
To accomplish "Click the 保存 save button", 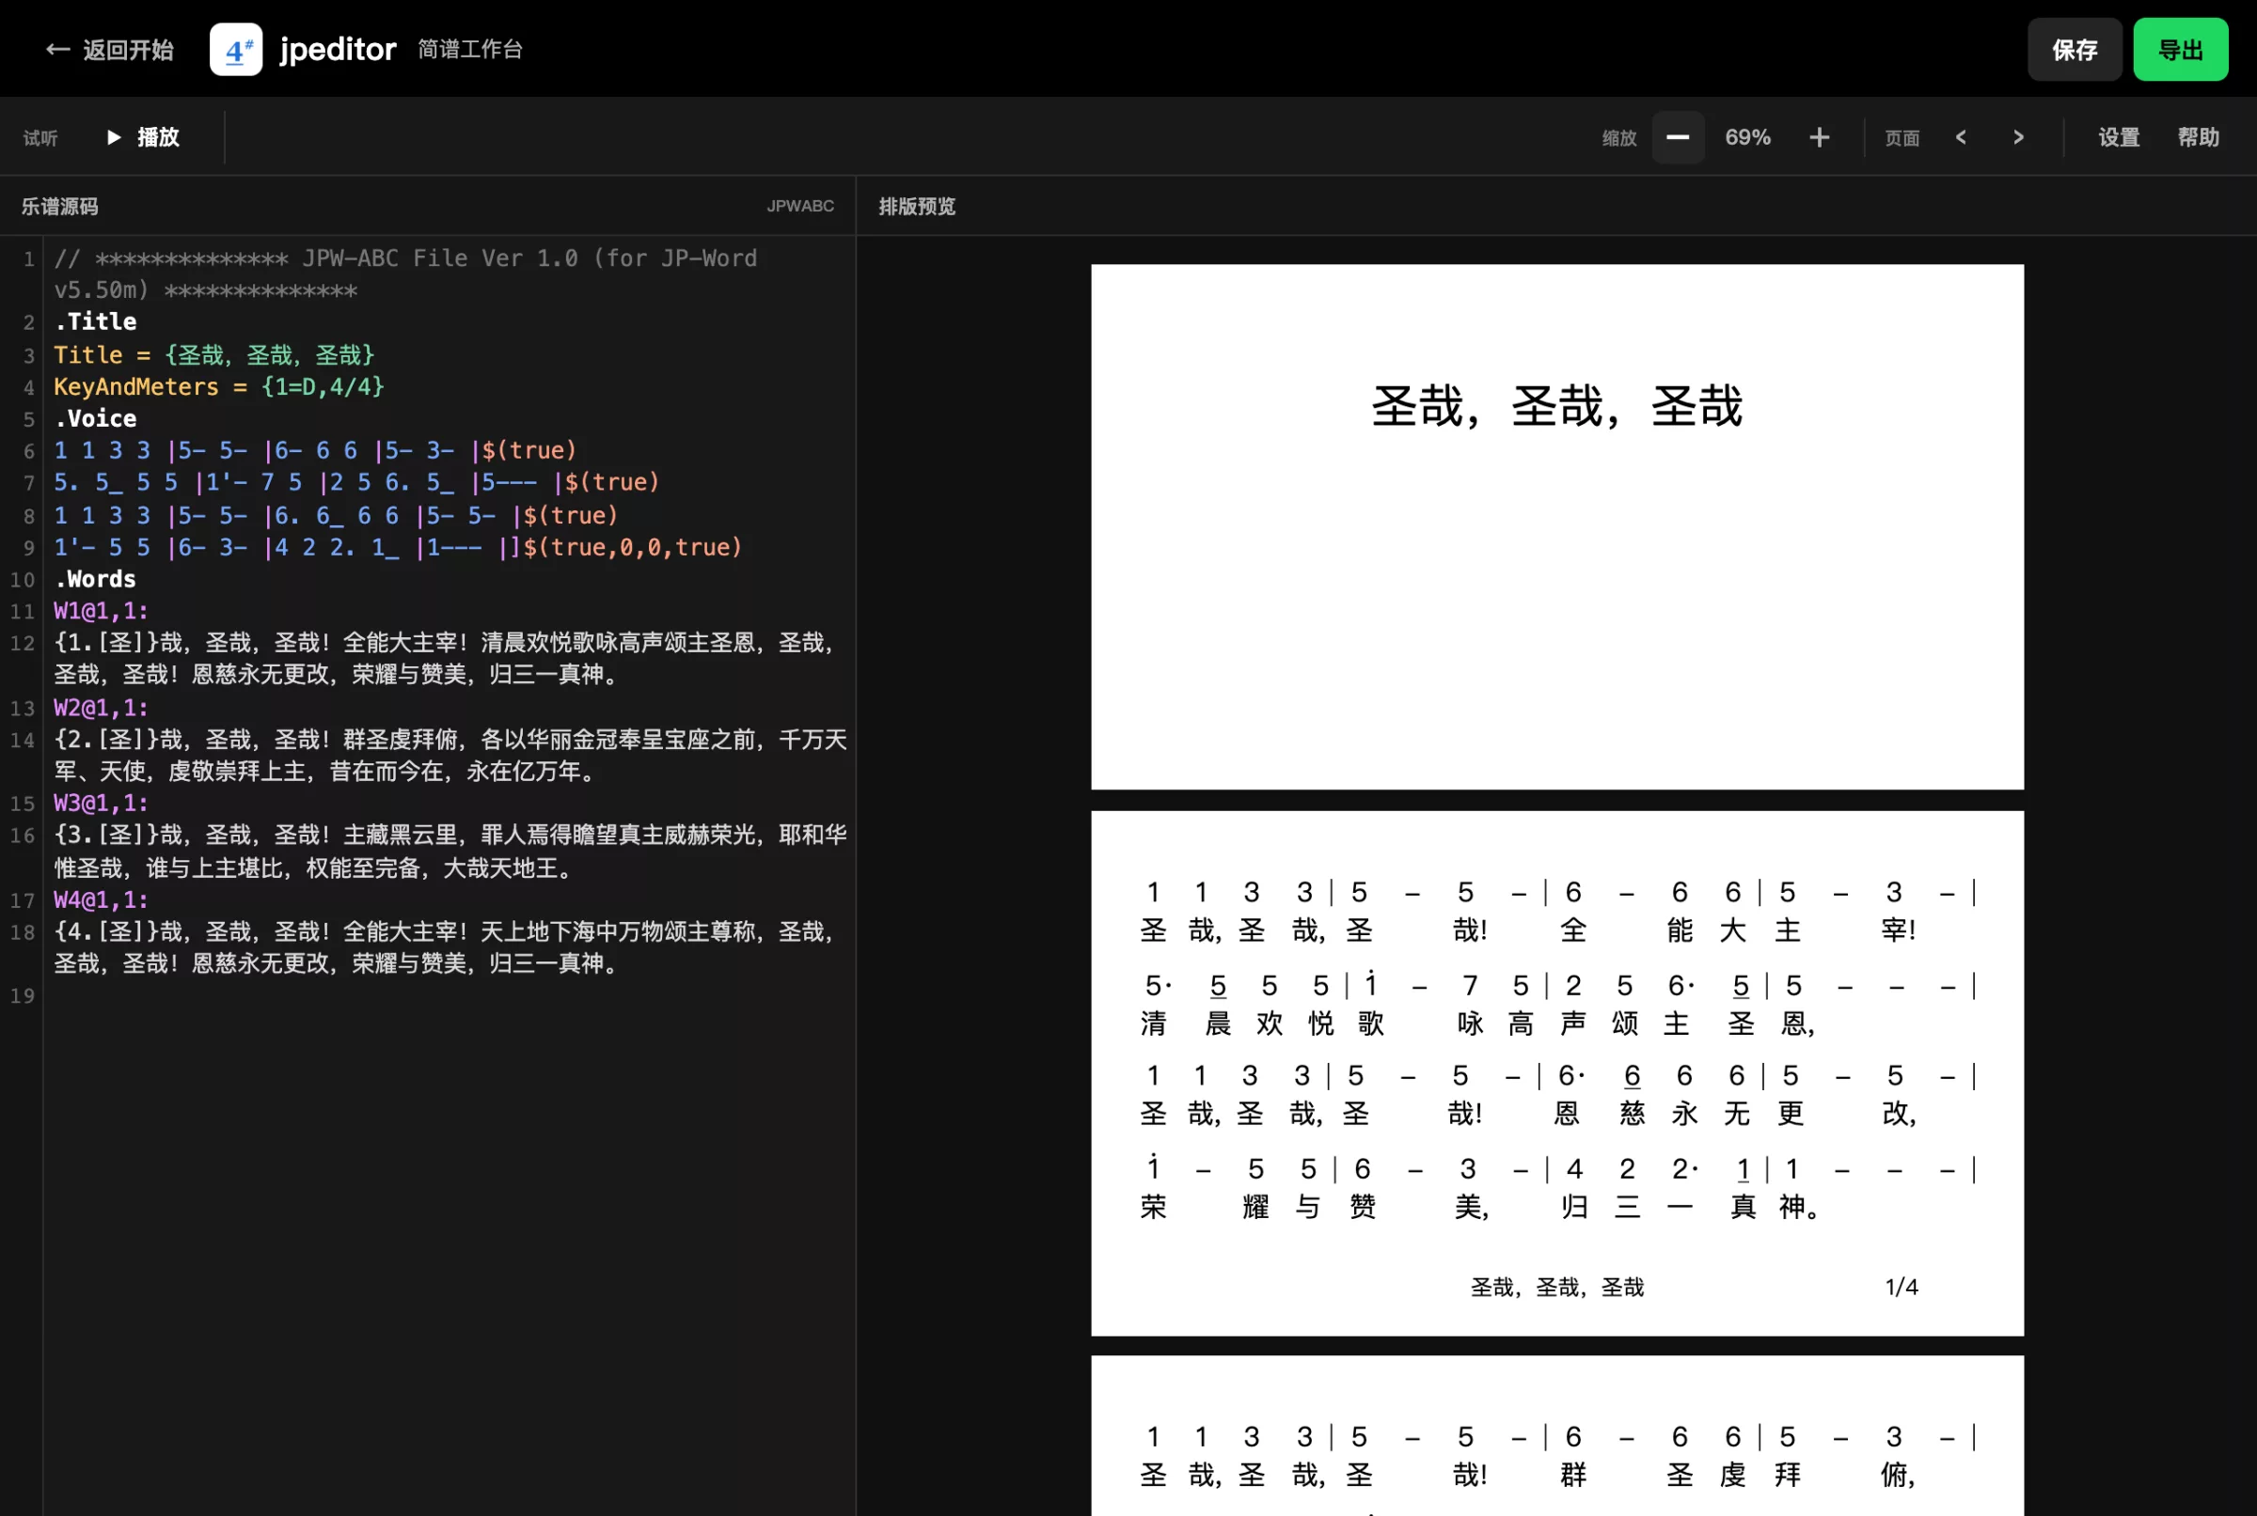I will coord(2075,49).
